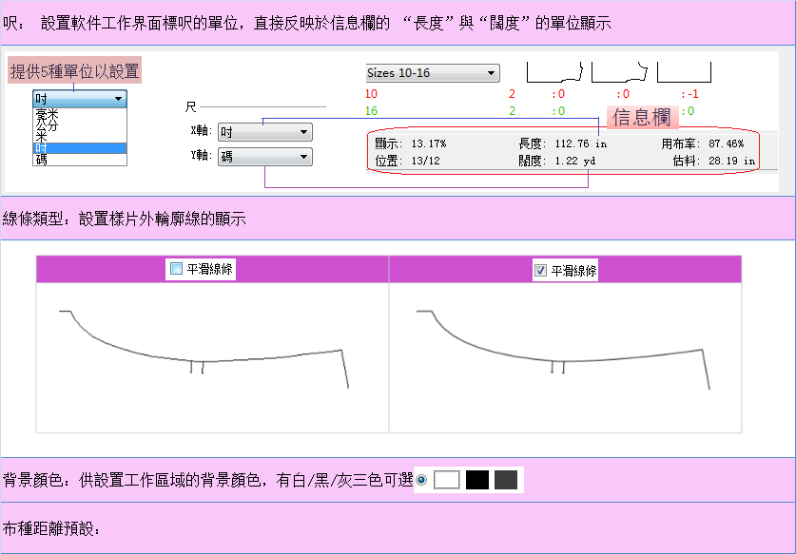
Task: Uncheck the ticked 平滑線條 checkbox
Action: tap(540, 271)
